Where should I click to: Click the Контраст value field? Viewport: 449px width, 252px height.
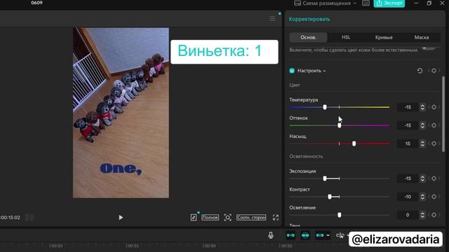click(408, 197)
